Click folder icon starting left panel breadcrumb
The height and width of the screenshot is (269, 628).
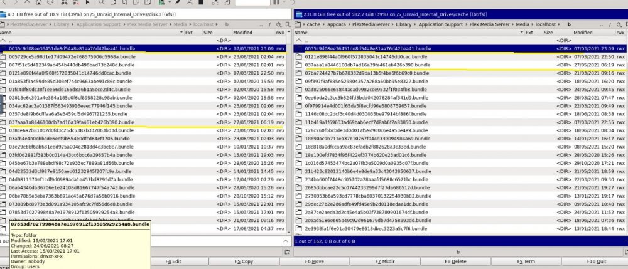[x=3, y=24]
